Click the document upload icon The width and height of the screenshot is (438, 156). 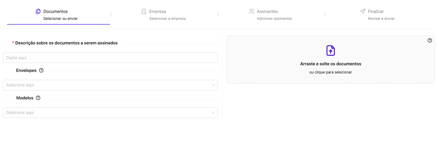pos(330,50)
